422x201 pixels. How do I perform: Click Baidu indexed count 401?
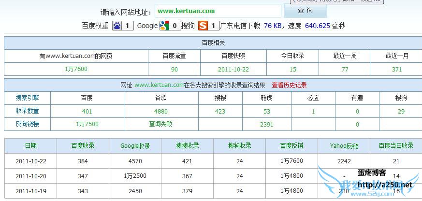pyautogui.click(x=87, y=112)
